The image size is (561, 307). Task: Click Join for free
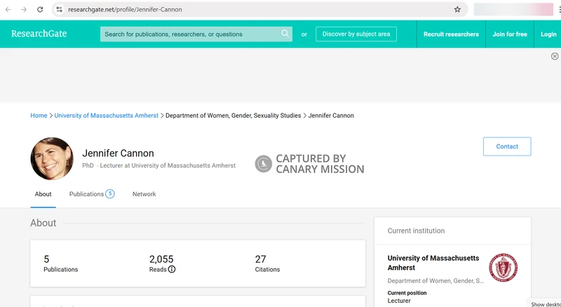pyautogui.click(x=510, y=34)
